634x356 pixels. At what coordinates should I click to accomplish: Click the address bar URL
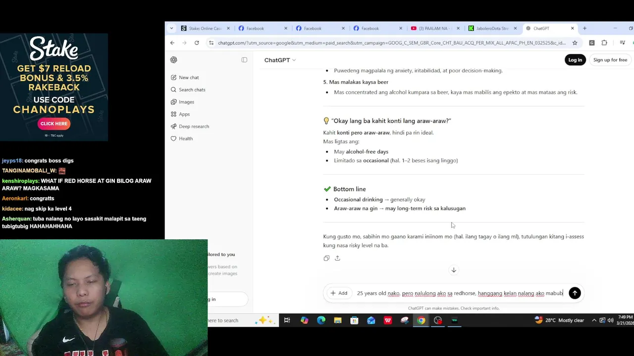[391, 43]
